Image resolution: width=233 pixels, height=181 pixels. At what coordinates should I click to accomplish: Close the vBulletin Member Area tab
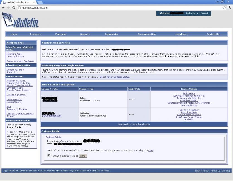pos(34,2)
